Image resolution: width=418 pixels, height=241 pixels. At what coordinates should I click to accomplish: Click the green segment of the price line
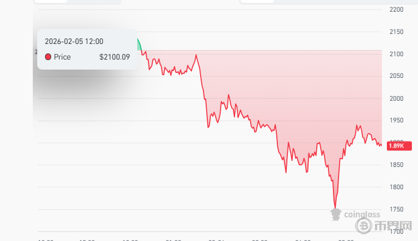(139, 45)
